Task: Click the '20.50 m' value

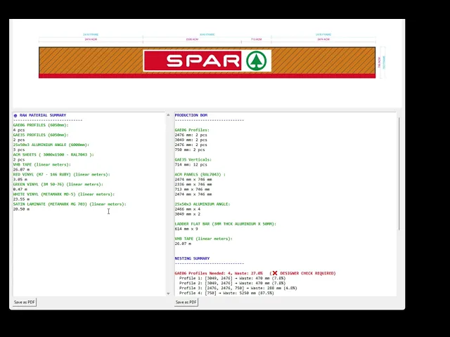Action: click(x=21, y=209)
